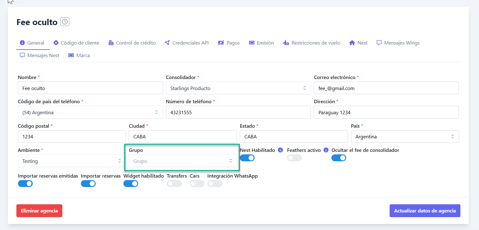This screenshot has height=230, width=479.
Task: Turn on the Transfers toggle
Action: click(174, 184)
